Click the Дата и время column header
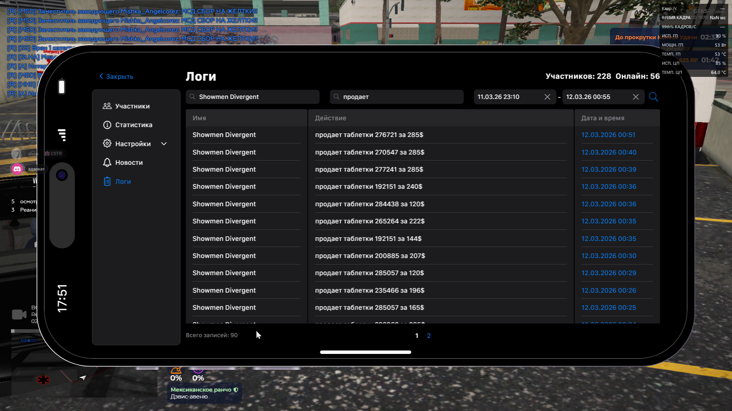Viewport: 732px width, 411px height. point(602,118)
